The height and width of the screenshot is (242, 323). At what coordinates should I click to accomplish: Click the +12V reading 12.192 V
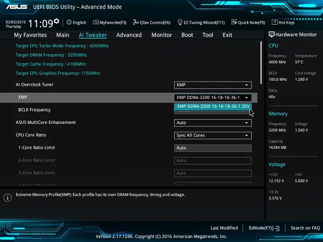tap(276, 181)
